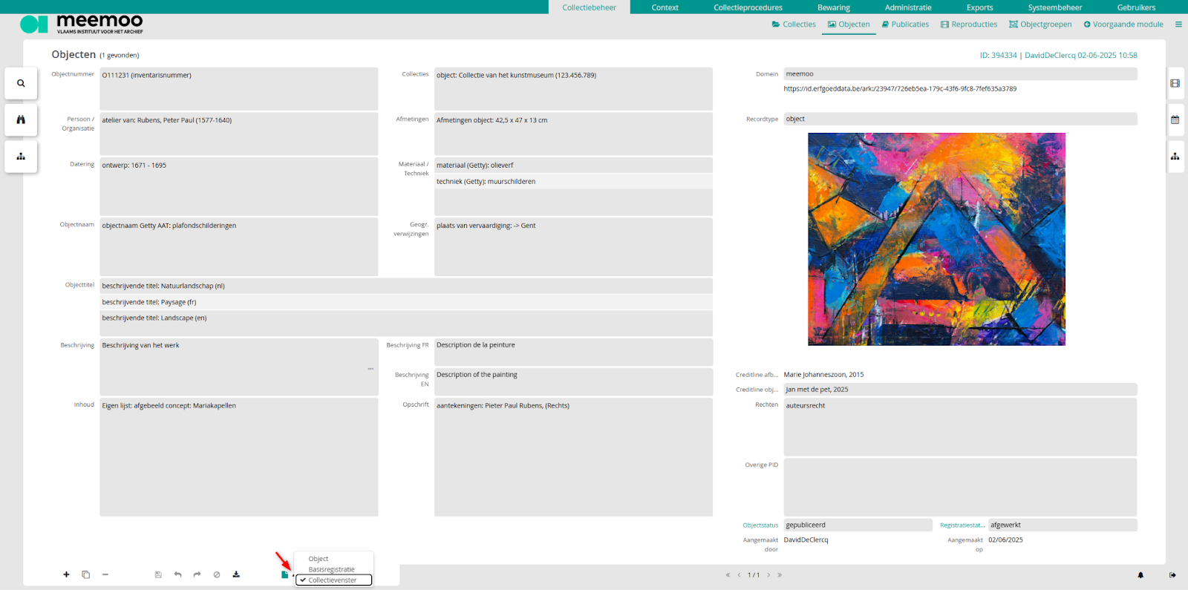This screenshot has width=1188, height=590.
Task: Click the Afmetingen field 42,5 x 47 x 13 cm
Action: pos(573,134)
